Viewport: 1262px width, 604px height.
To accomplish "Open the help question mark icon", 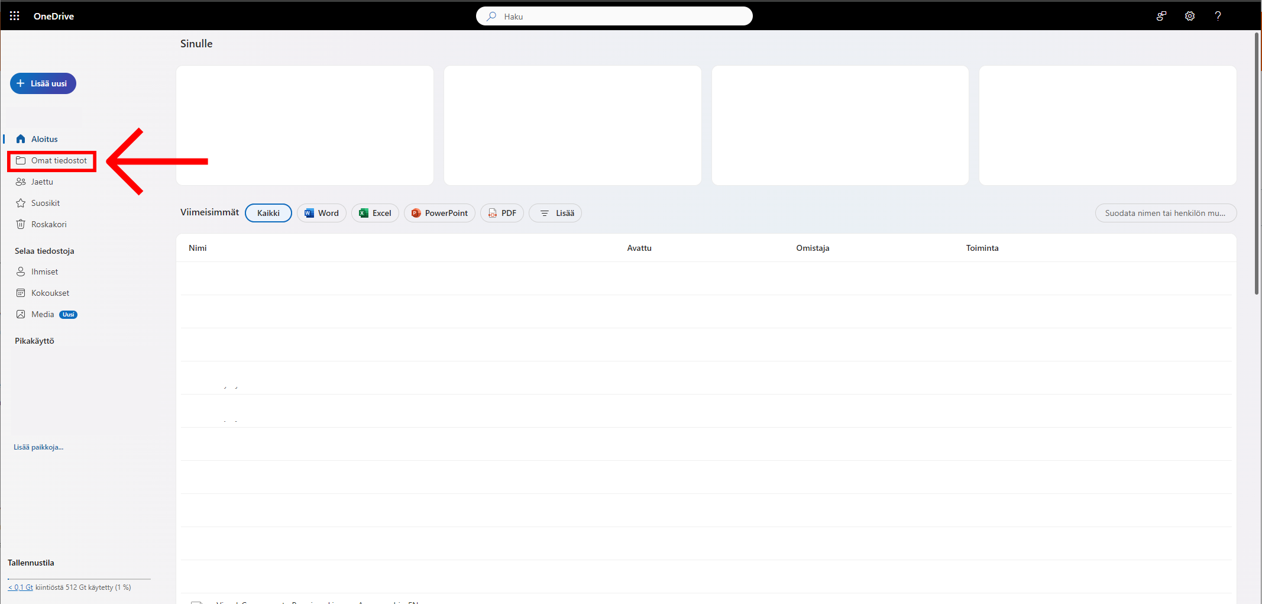I will [x=1218, y=16].
